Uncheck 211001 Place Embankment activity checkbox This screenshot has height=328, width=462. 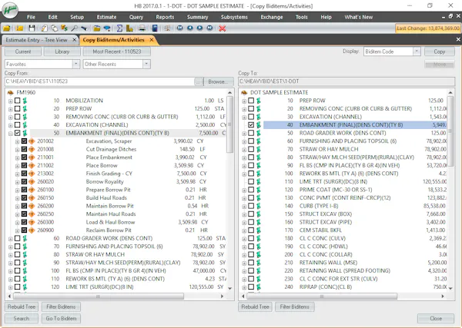point(24,157)
